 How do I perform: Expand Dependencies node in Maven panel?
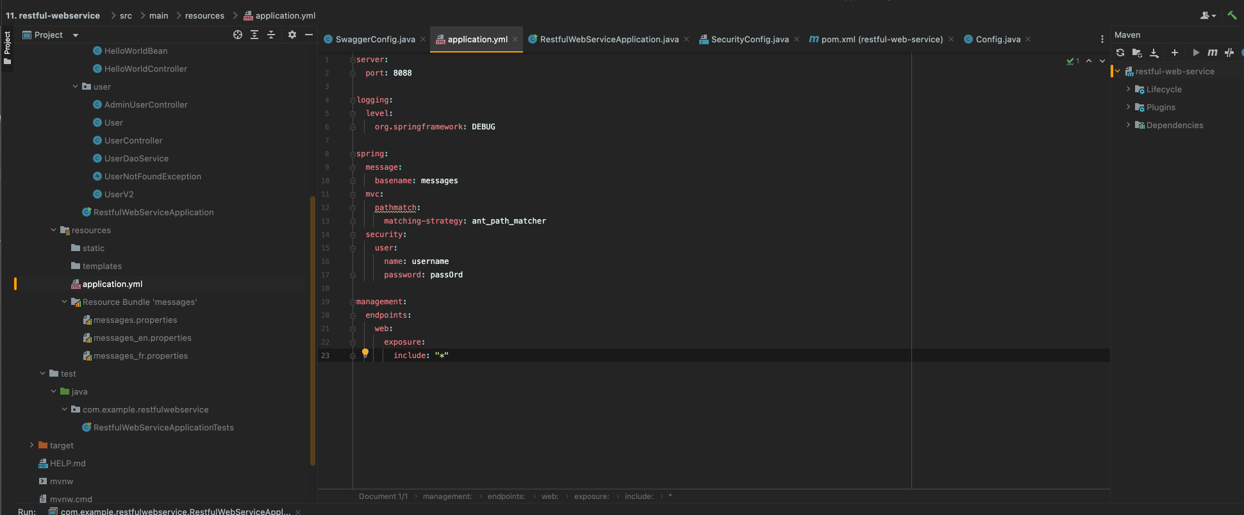pos(1129,125)
